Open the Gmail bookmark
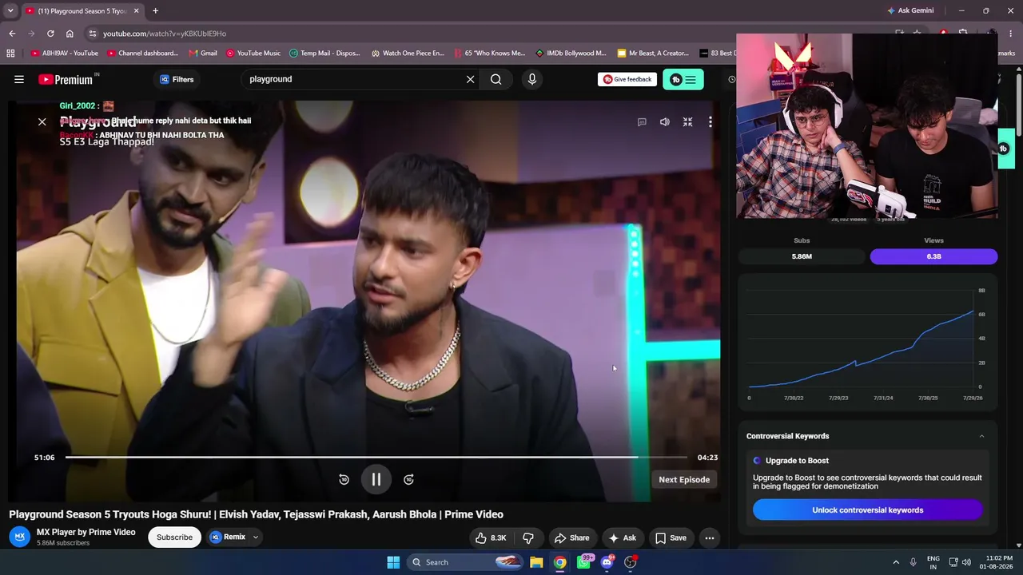The width and height of the screenshot is (1023, 575). 203,54
